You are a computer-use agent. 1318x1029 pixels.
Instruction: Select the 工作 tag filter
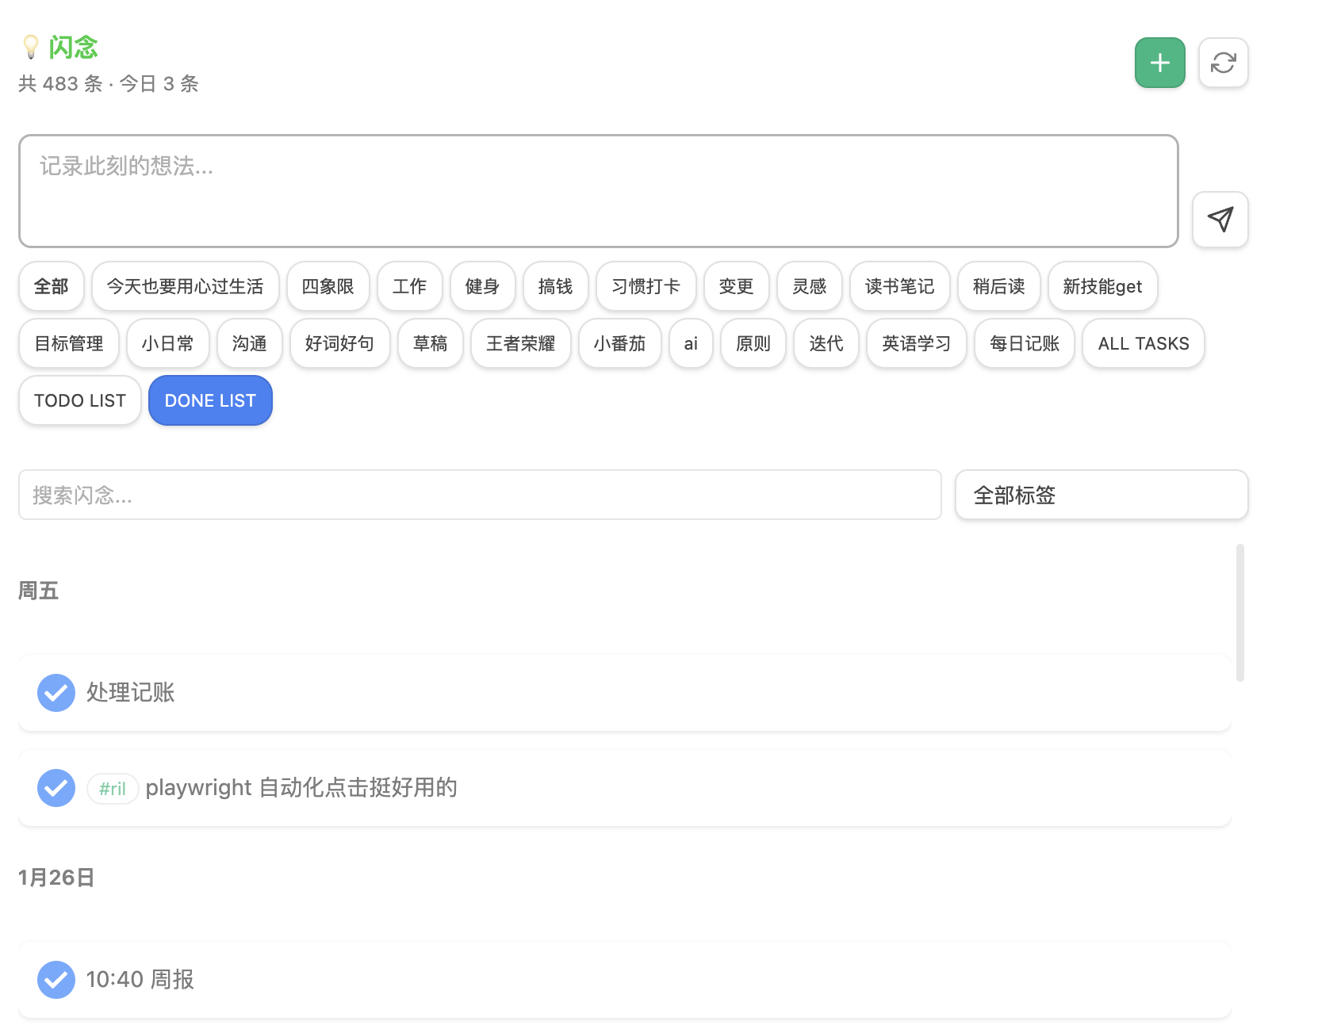[x=409, y=286]
